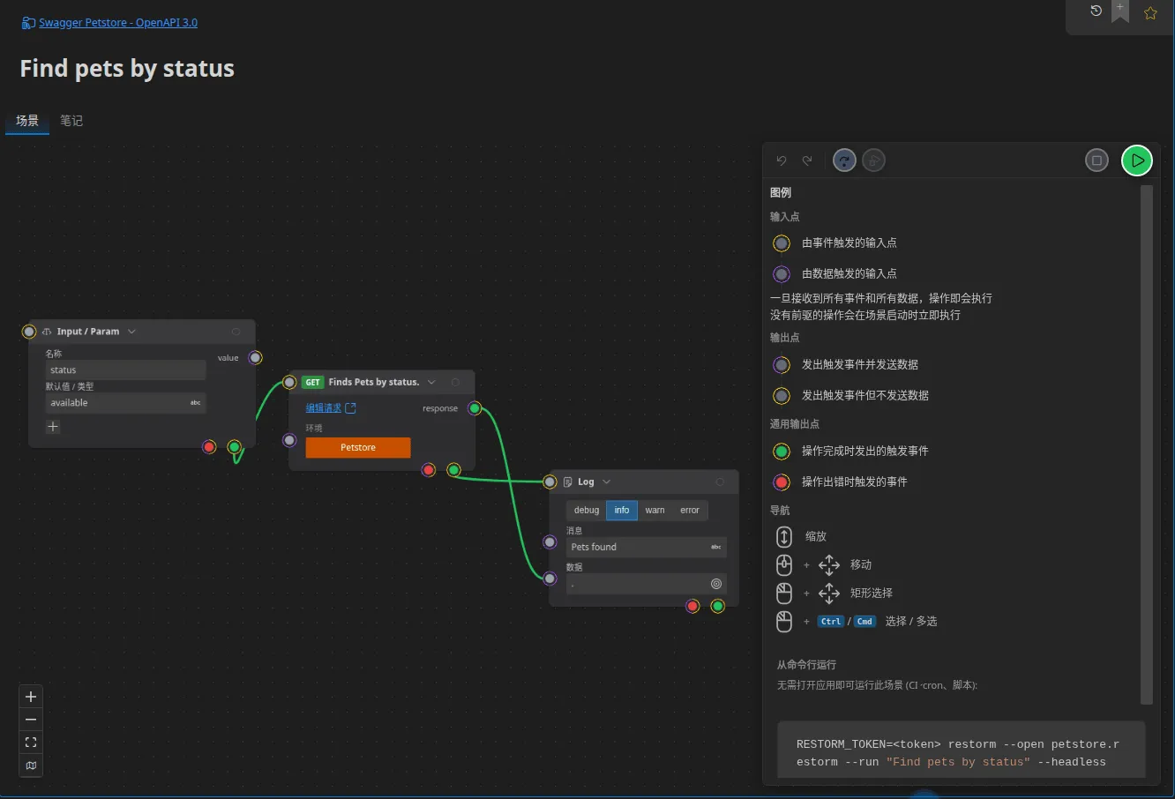
Task: Click the 数据 data input port
Action: (550, 579)
